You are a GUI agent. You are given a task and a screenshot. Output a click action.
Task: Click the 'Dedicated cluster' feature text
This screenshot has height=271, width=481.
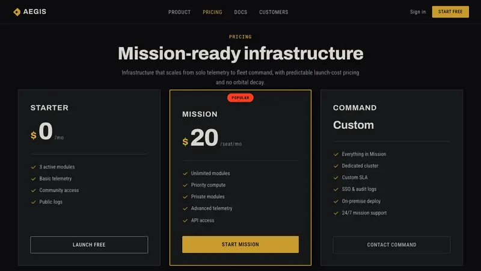point(360,166)
